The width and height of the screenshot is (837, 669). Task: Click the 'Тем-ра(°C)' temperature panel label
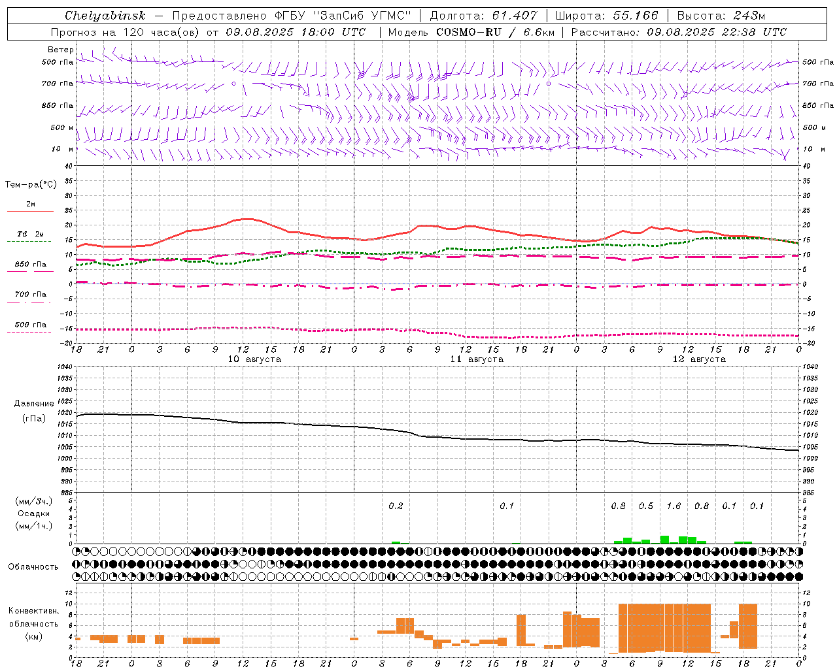tap(31, 185)
